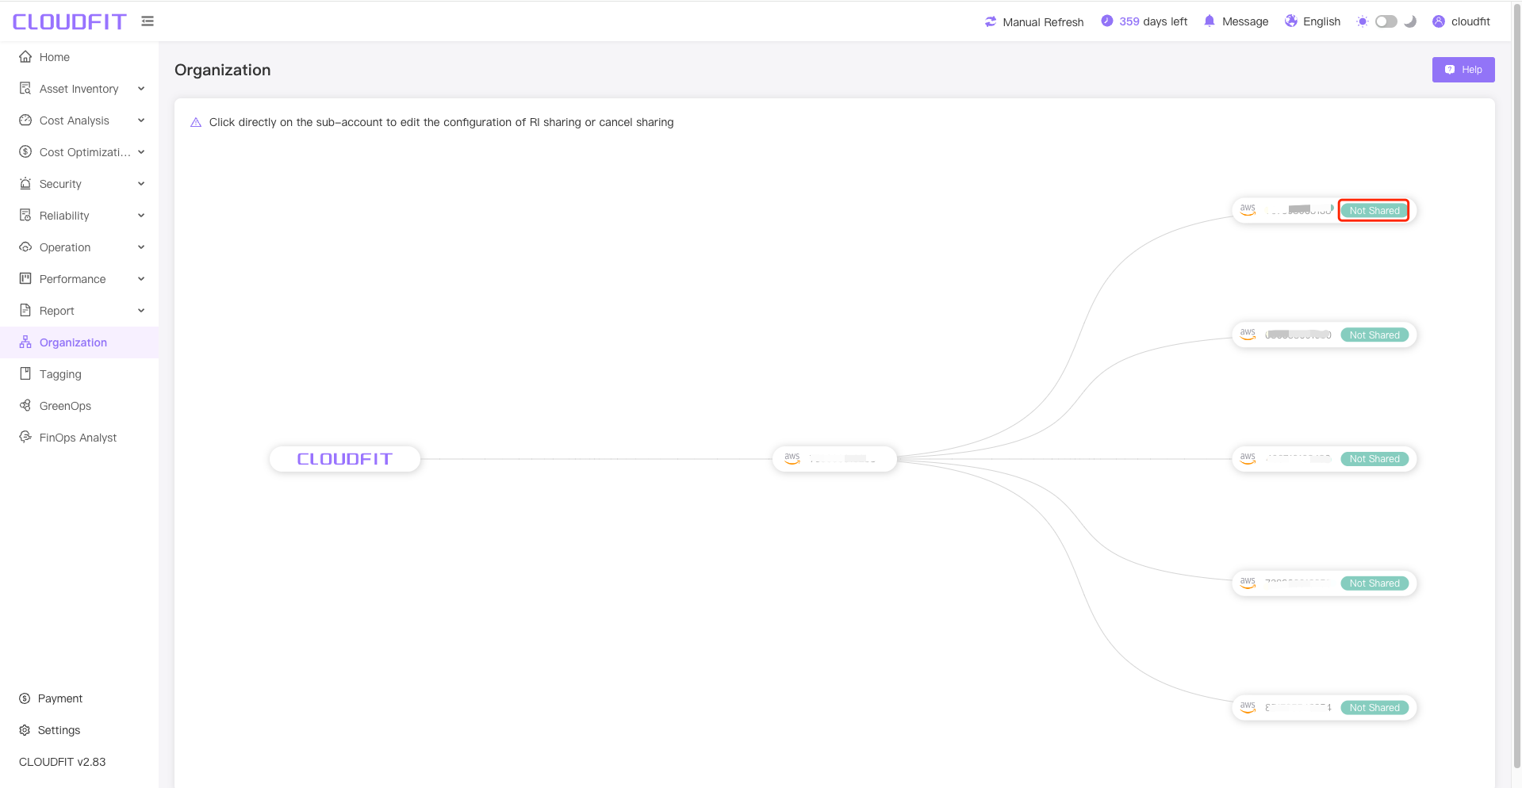
Task: Expand the Performance chevron
Action: coord(141,279)
